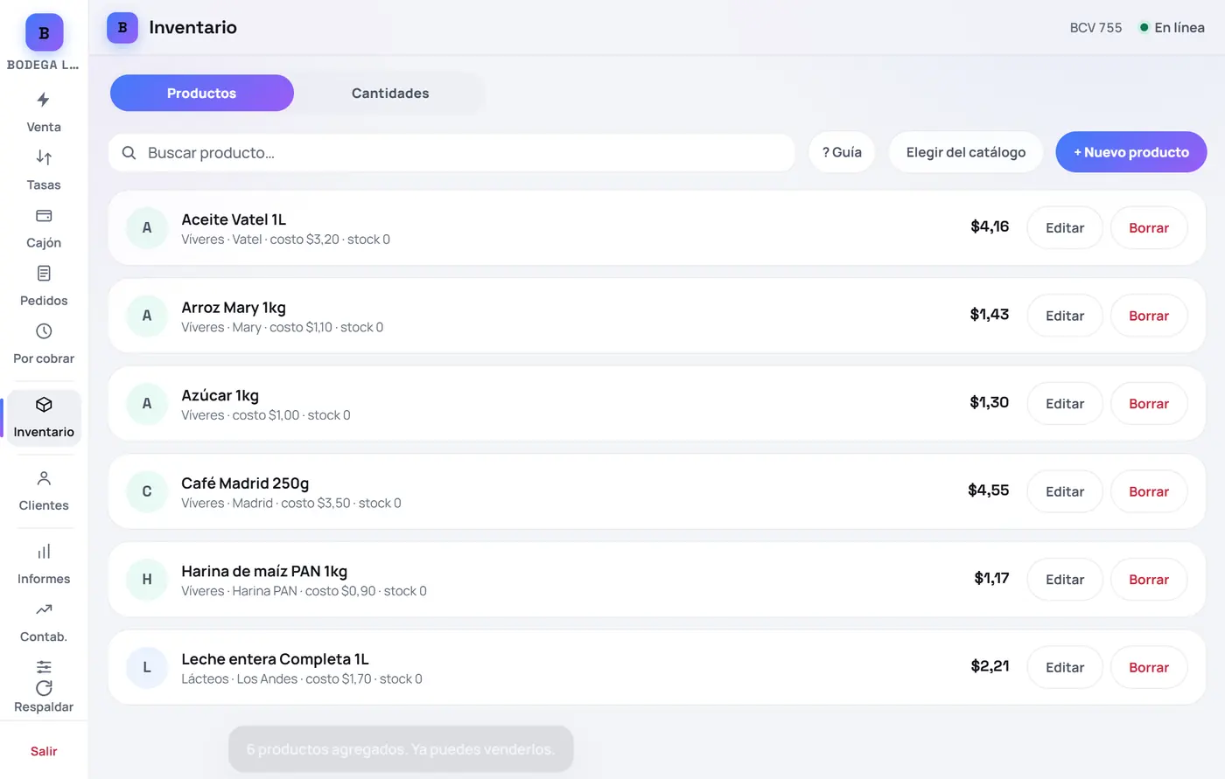Click the H avatar of Harina PAN
This screenshot has width=1225, height=779.
coord(147,580)
